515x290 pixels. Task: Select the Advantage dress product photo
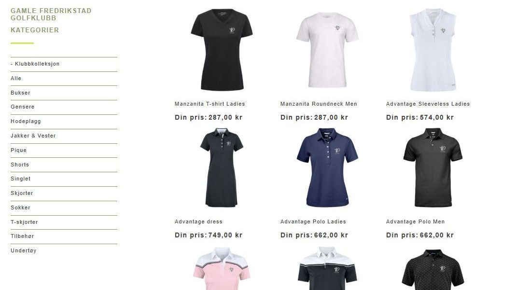(x=222, y=167)
